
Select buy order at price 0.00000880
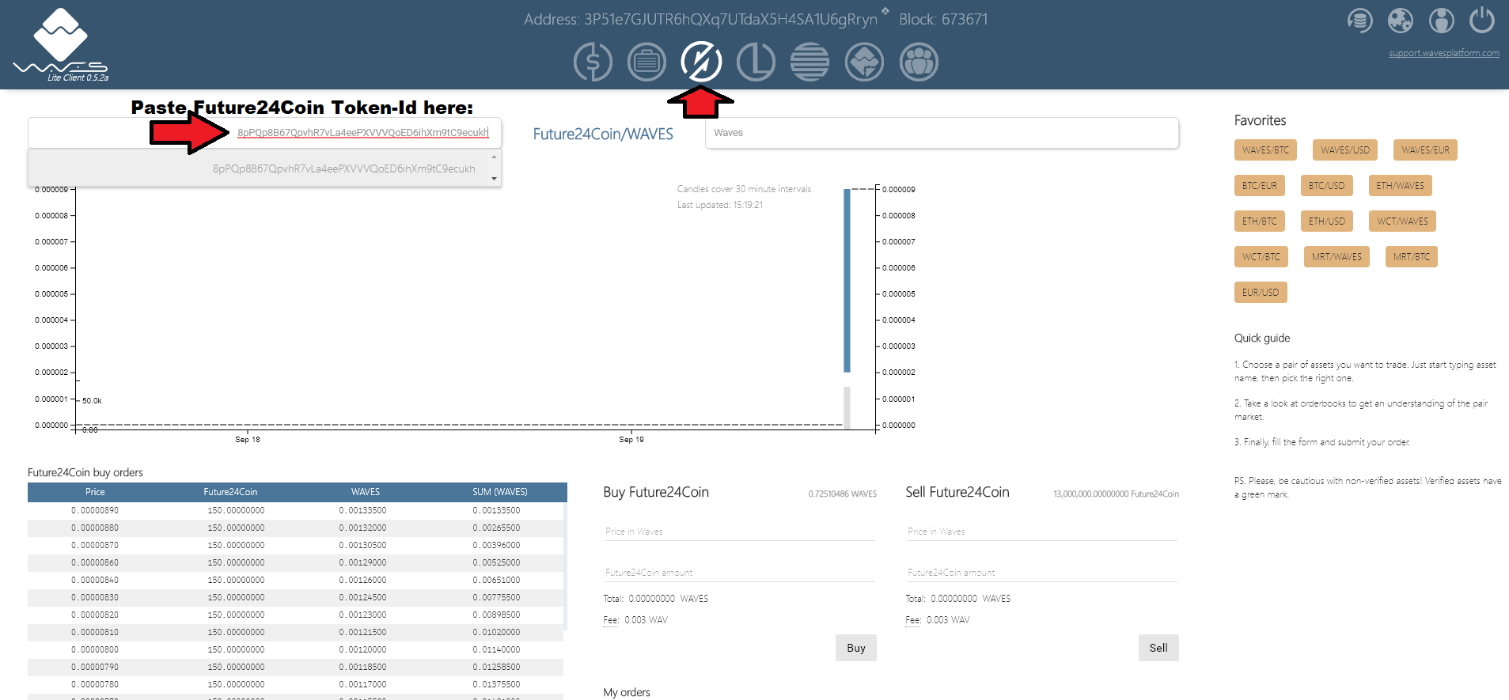click(x=295, y=528)
